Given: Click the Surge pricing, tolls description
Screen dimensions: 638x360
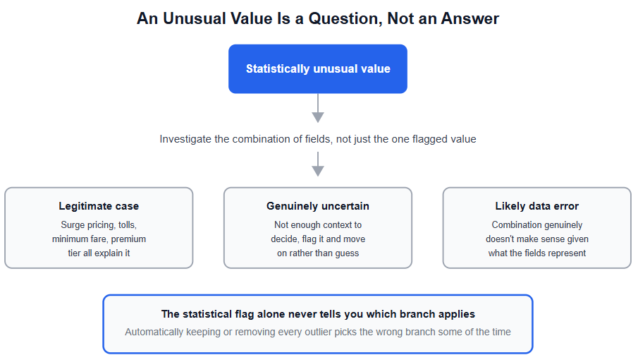Looking at the screenshot, I should click(99, 239).
